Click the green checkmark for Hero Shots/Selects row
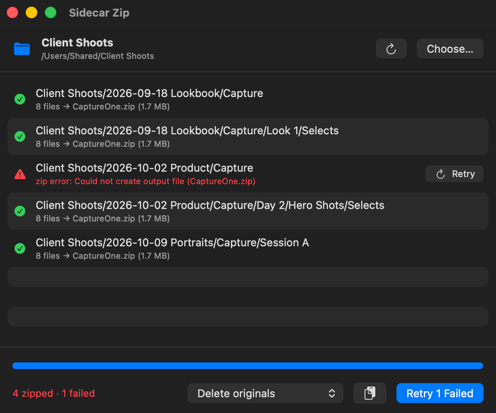 pos(20,211)
